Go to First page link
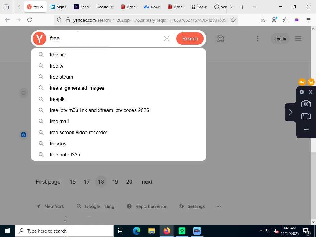 click(x=48, y=181)
